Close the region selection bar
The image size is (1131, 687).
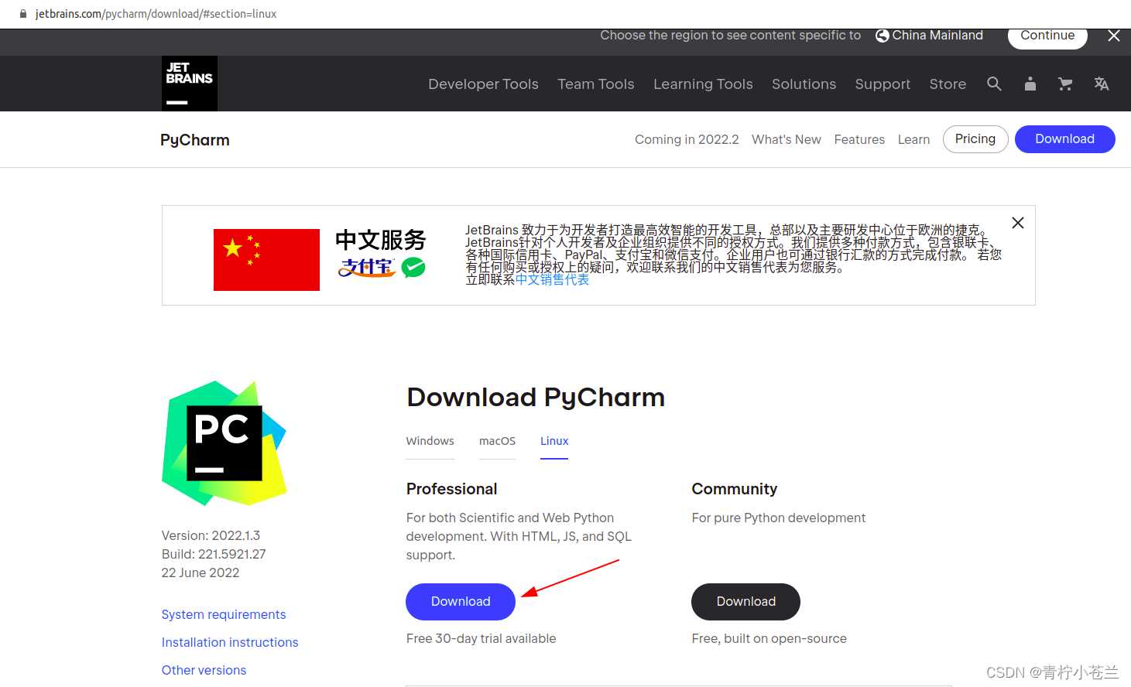tap(1113, 36)
